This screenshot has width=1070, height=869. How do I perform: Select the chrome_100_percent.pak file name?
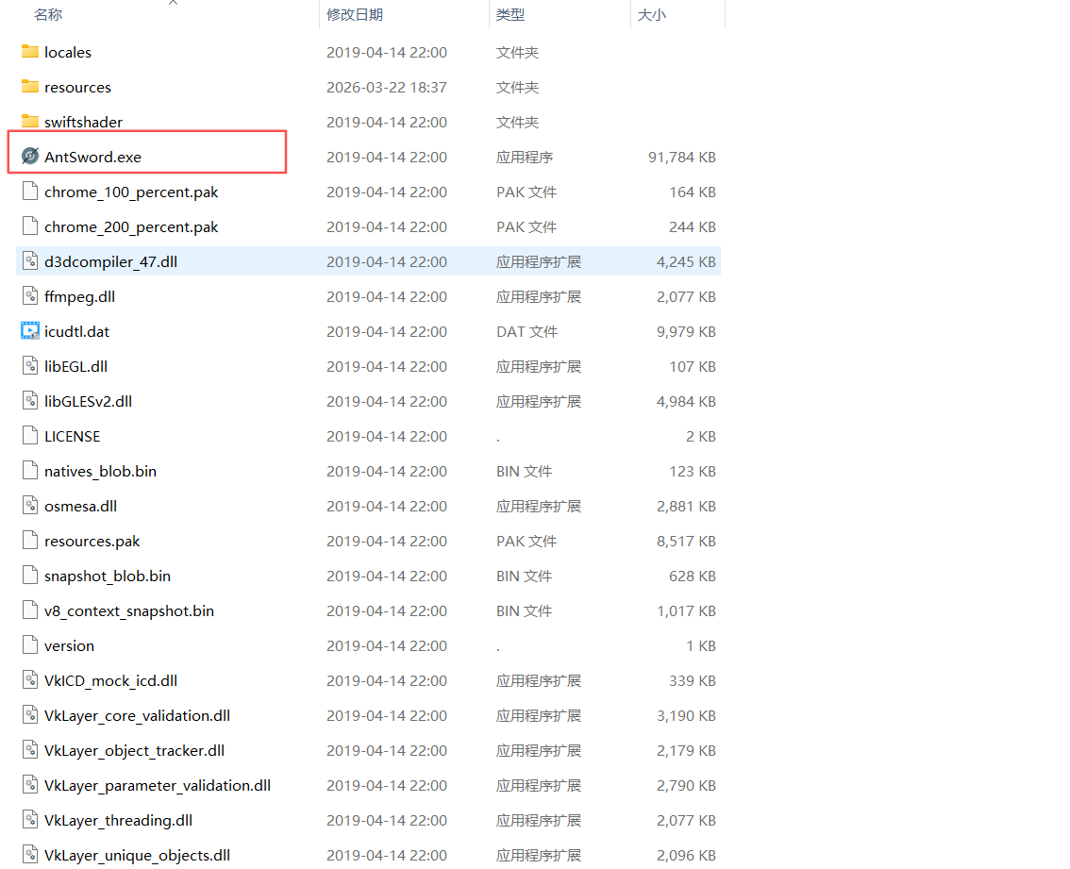pyautogui.click(x=131, y=192)
